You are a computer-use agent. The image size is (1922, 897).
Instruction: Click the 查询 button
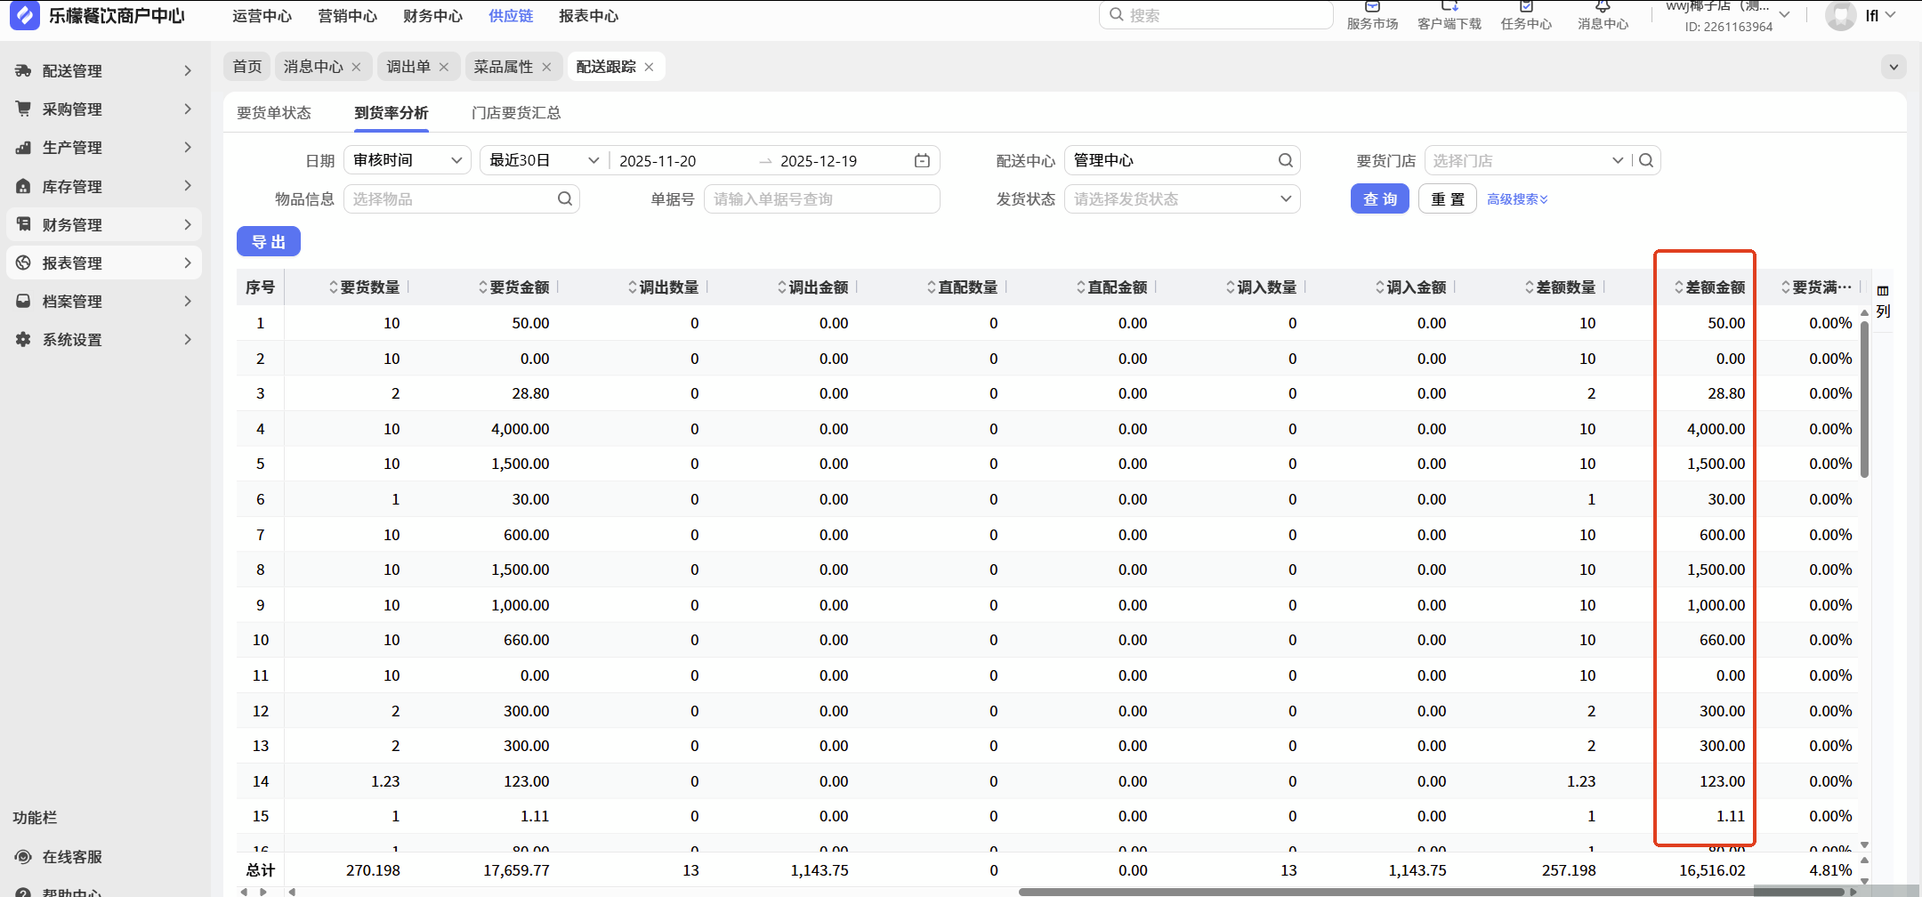tap(1379, 198)
